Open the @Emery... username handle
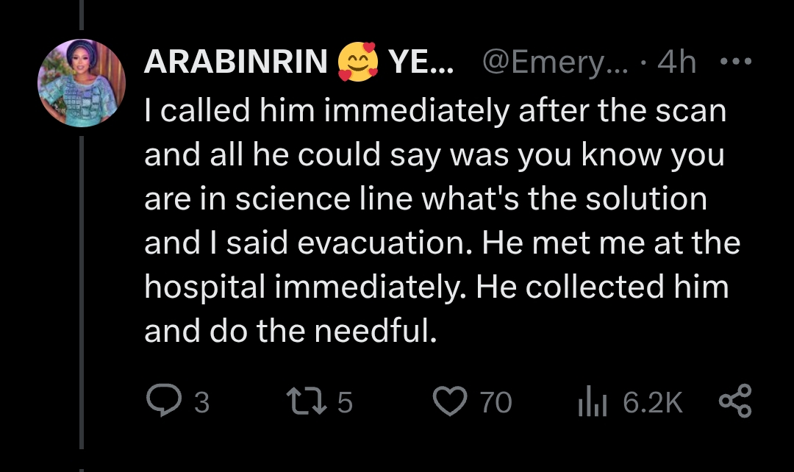The image size is (794, 472). [556, 63]
